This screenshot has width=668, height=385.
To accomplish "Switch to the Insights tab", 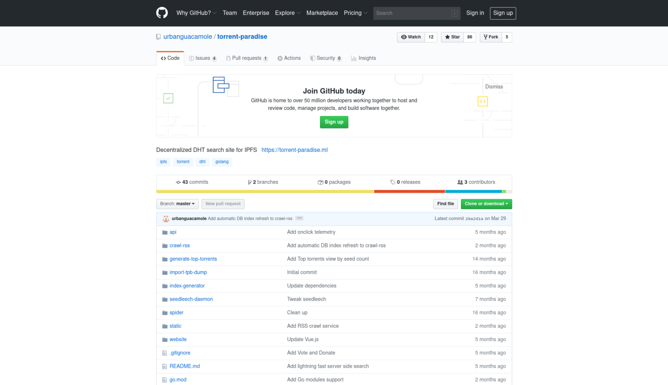I will click(364, 58).
